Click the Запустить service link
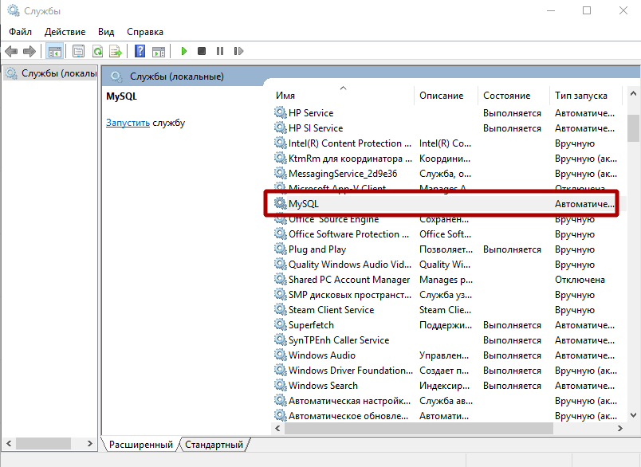Viewport: 641px width, 467px height. pyautogui.click(x=128, y=123)
